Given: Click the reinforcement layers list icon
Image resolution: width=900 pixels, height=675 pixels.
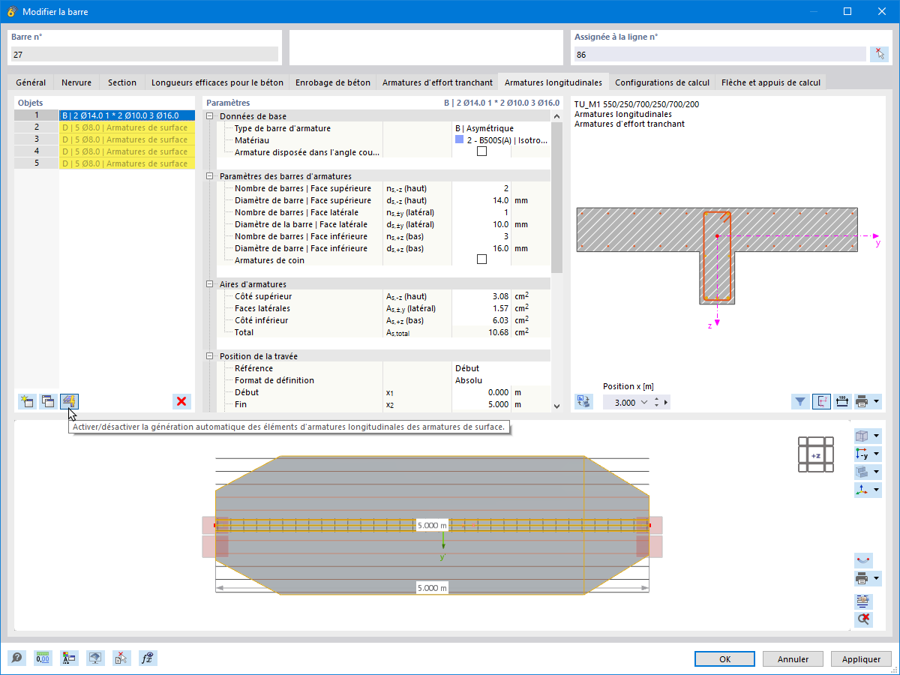Looking at the screenshot, I should pos(863,601).
